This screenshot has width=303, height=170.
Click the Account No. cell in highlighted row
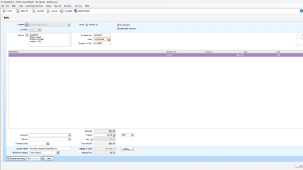click(185, 55)
